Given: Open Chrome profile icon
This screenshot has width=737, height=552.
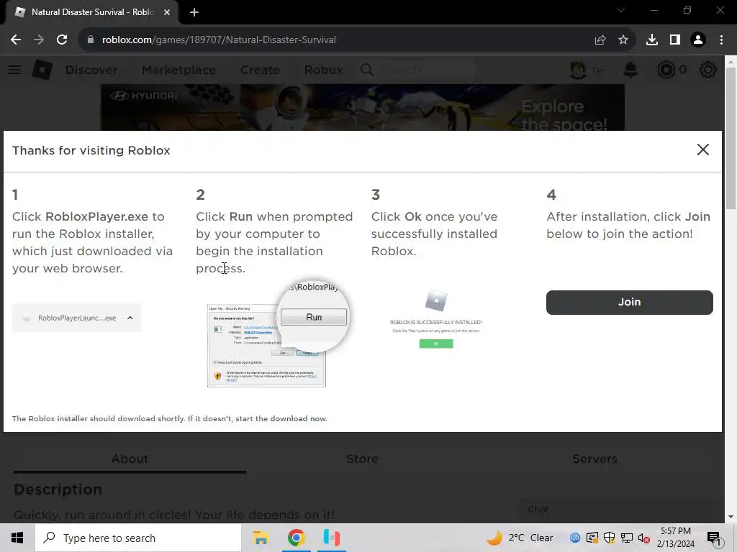Looking at the screenshot, I should (698, 40).
